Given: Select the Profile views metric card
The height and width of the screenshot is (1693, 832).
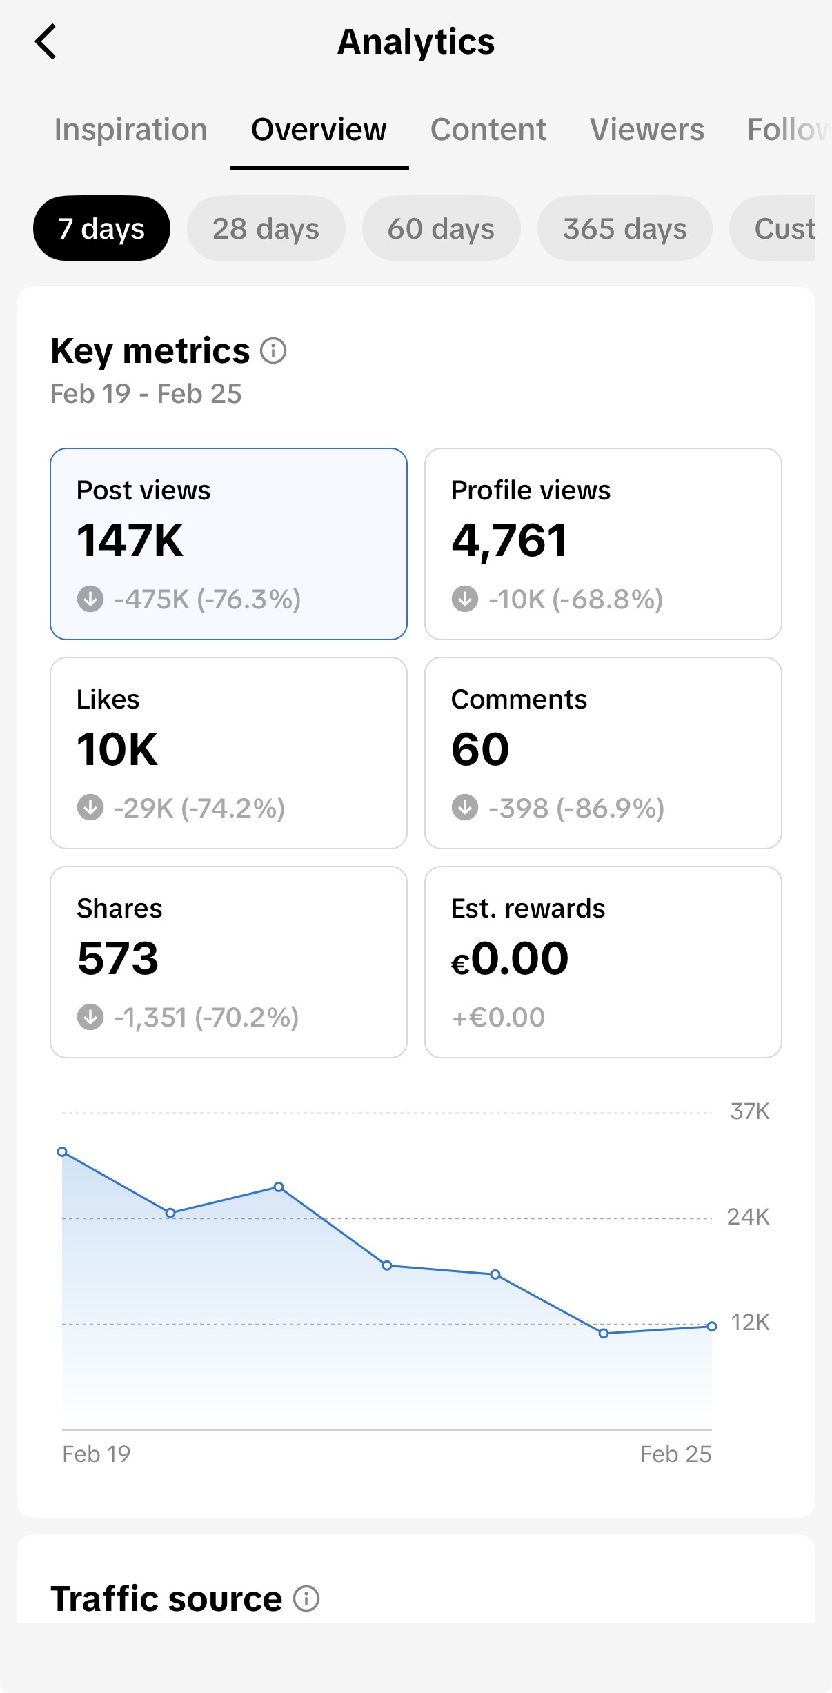Looking at the screenshot, I should pos(603,544).
